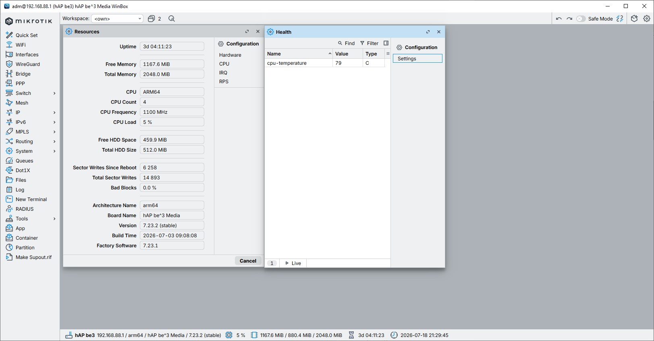The width and height of the screenshot is (654, 341).
Task: Click the redo arrow in the toolbar
Action: [x=569, y=18]
